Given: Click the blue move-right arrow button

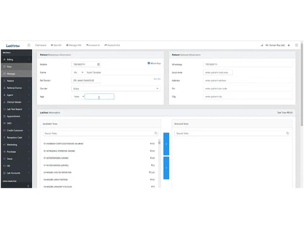Looking at the screenshot, I should (166, 144).
